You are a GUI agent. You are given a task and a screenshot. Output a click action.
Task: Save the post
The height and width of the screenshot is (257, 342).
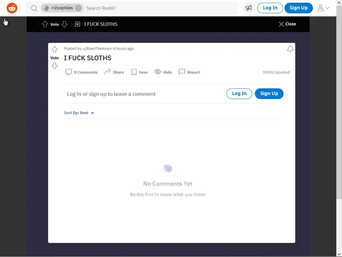coord(140,72)
